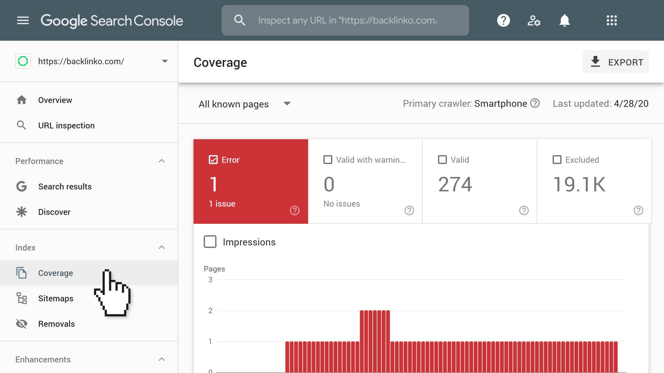664x373 pixels.
Task: Open the Sitemaps page
Action: tap(89, 298)
